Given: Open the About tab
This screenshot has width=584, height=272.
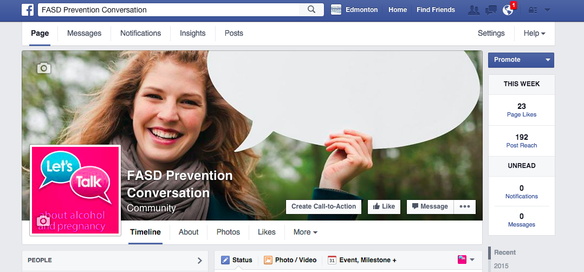Looking at the screenshot, I should click(x=189, y=232).
